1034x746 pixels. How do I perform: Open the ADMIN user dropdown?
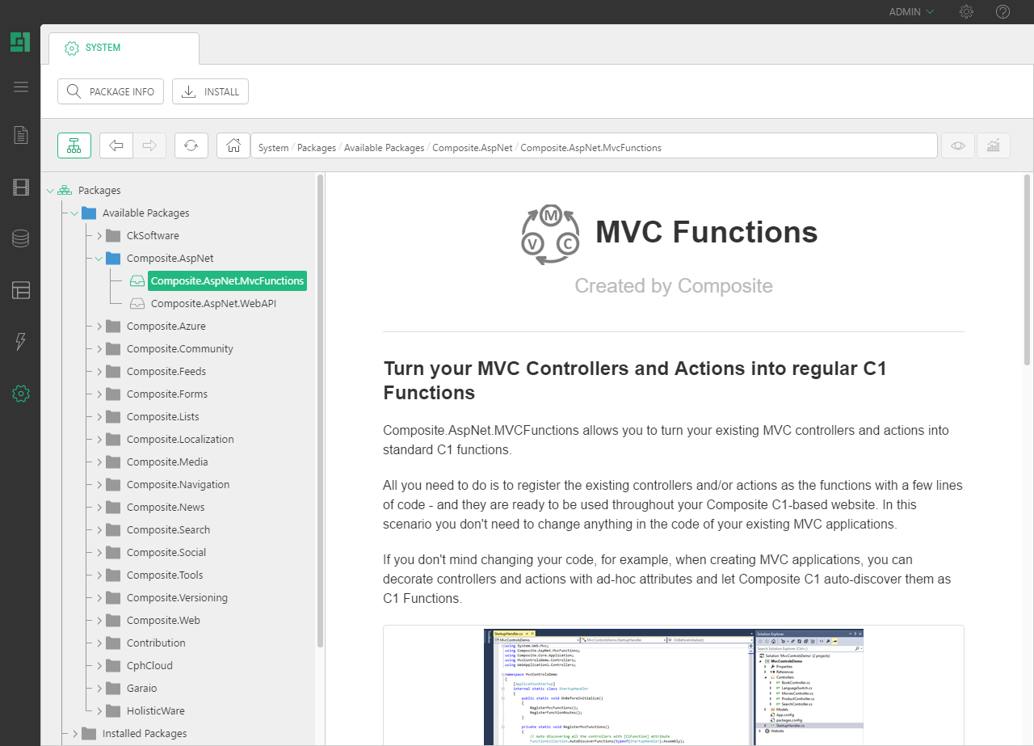coord(911,11)
